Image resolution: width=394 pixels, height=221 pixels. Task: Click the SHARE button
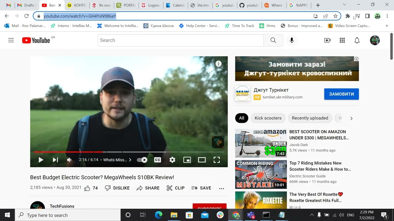coord(148,188)
